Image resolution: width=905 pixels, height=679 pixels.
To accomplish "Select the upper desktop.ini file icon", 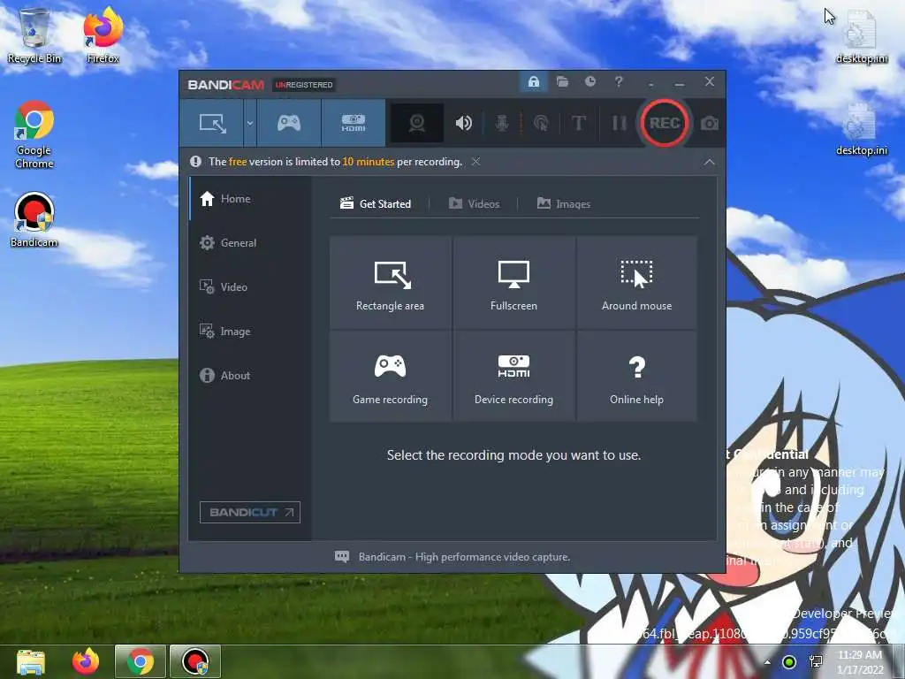I will [x=861, y=37].
